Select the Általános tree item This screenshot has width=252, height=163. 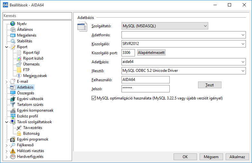tap(25, 30)
